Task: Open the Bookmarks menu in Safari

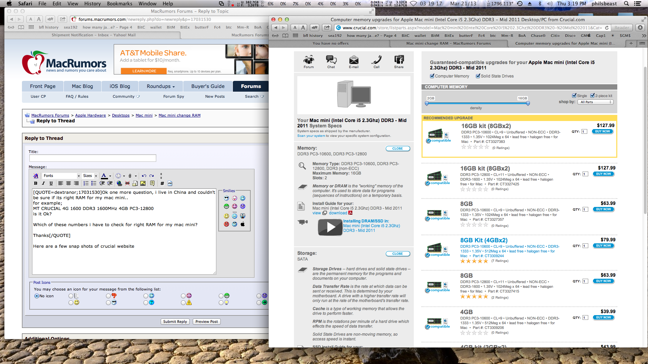Action: [x=119, y=4]
